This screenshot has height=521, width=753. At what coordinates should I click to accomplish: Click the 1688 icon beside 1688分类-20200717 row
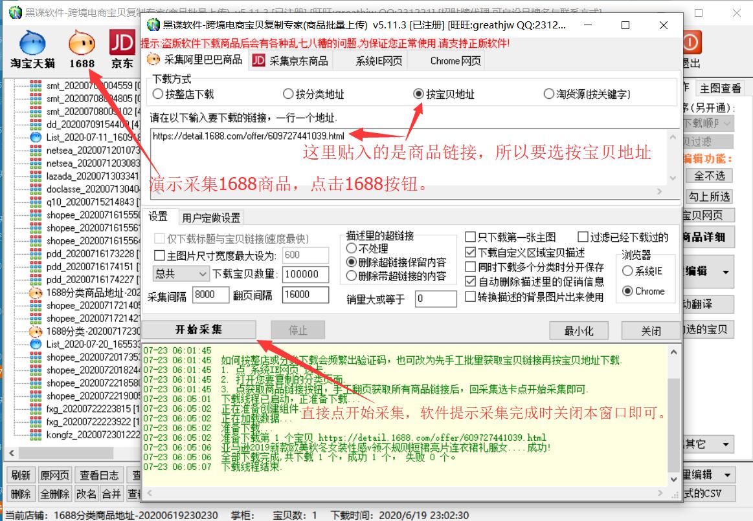(36, 331)
